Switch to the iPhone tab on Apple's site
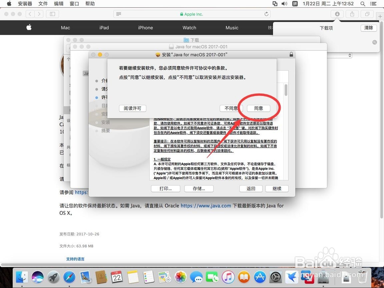This screenshot has height=288, width=384. 145,28
